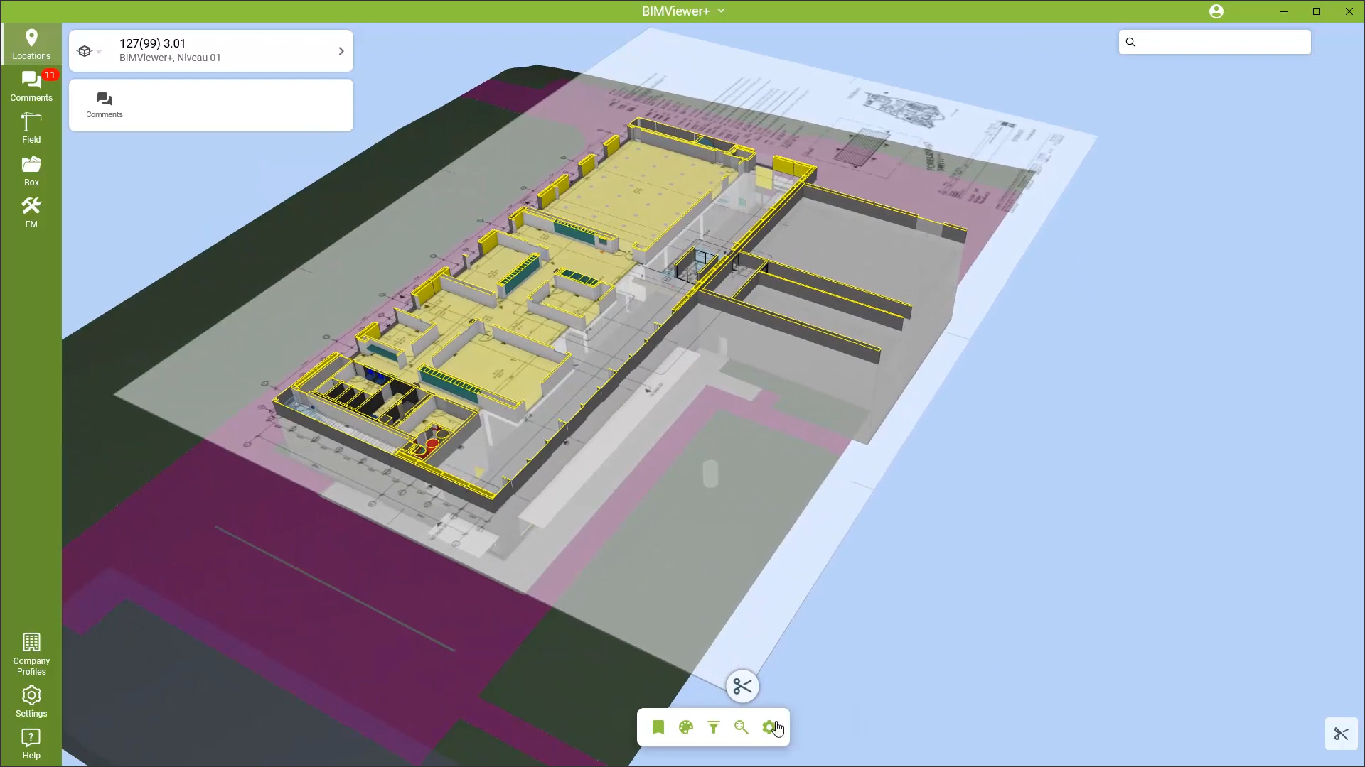Click the Comments button in panel

click(x=105, y=104)
